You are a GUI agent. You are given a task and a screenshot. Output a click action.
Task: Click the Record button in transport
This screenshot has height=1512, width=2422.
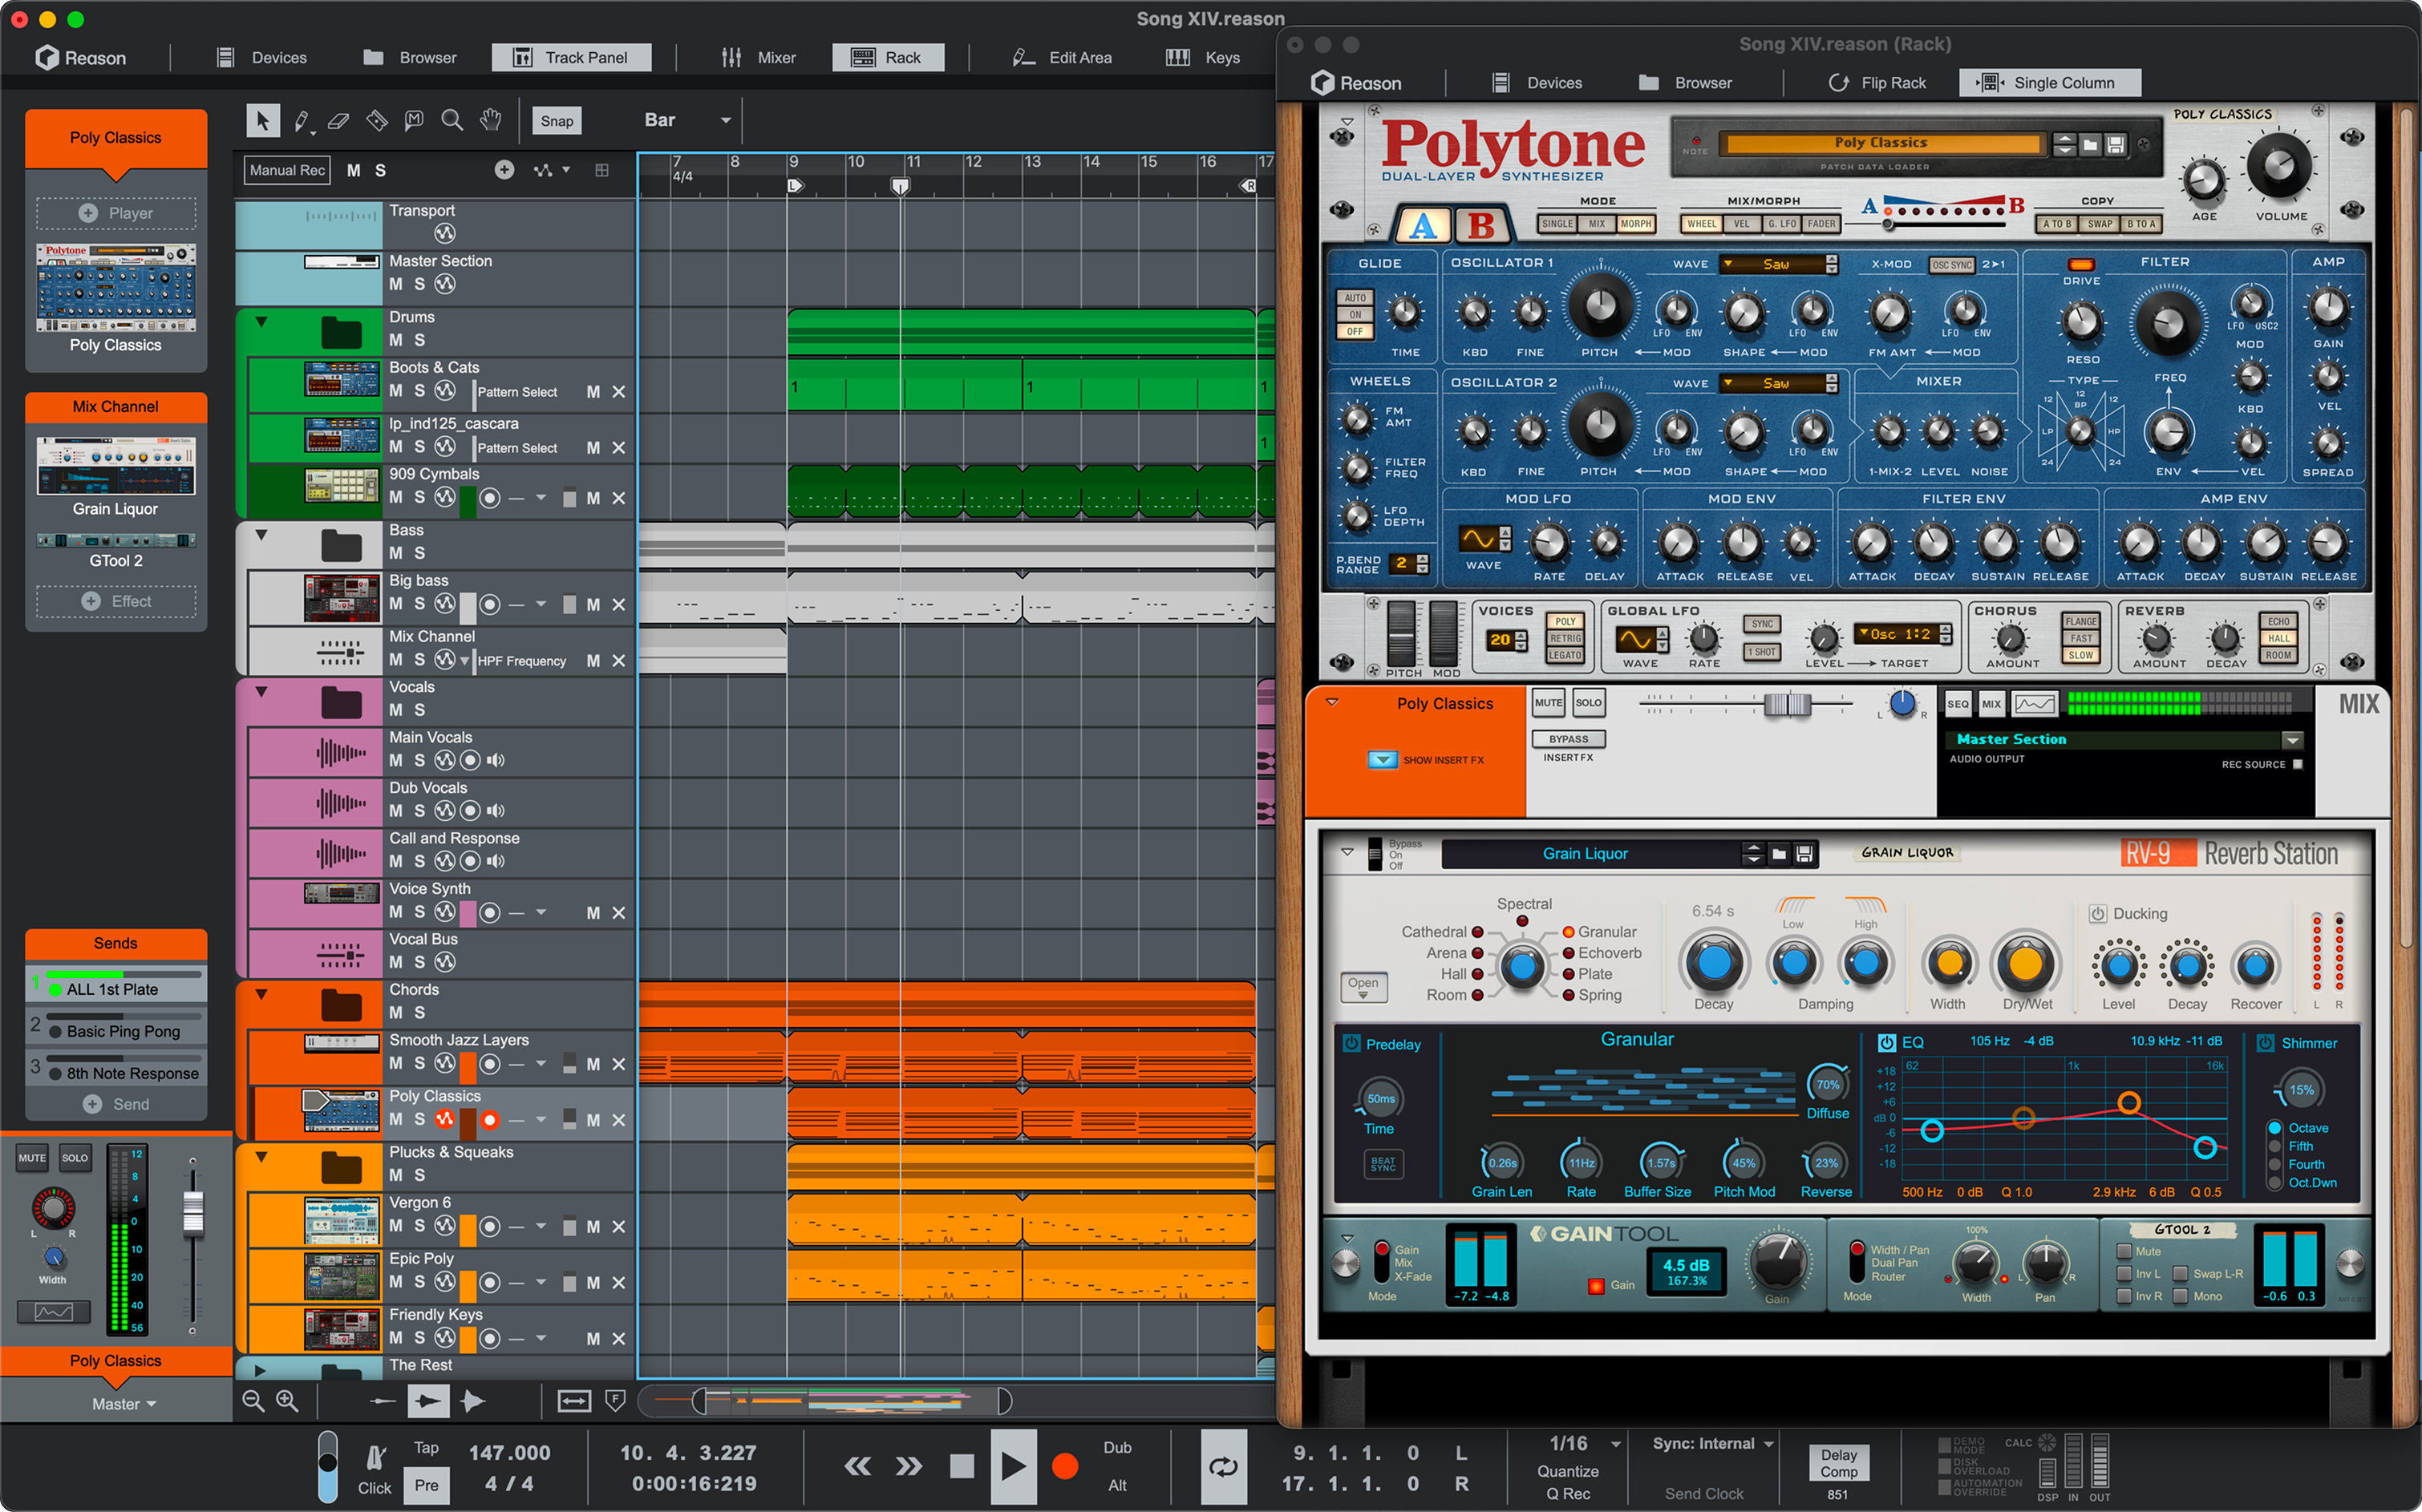tap(1064, 1466)
